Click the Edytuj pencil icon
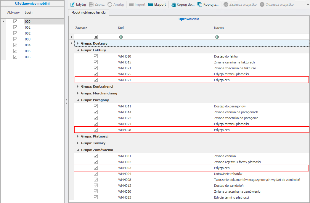This screenshot has width=310, height=203. pyautogui.click(x=72, y=5)
